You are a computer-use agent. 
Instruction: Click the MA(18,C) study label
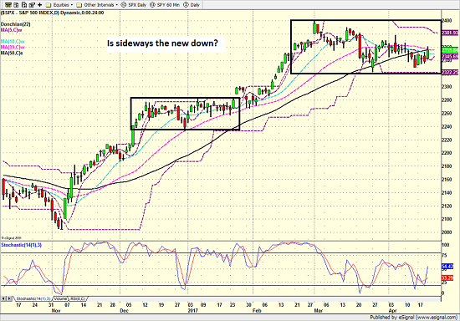tap(13, 42)
